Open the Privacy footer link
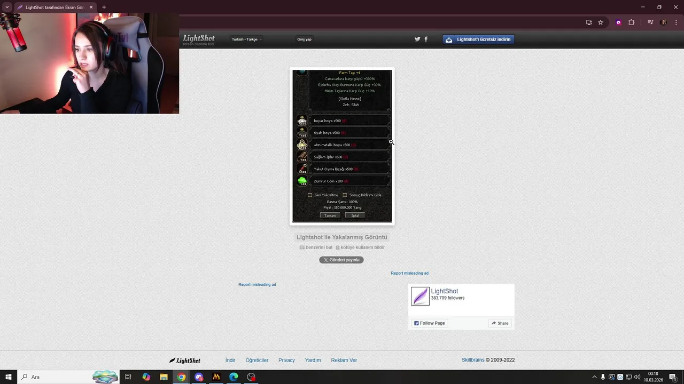The height and width of the screenshot is (384, 684). tap(286, 360)
